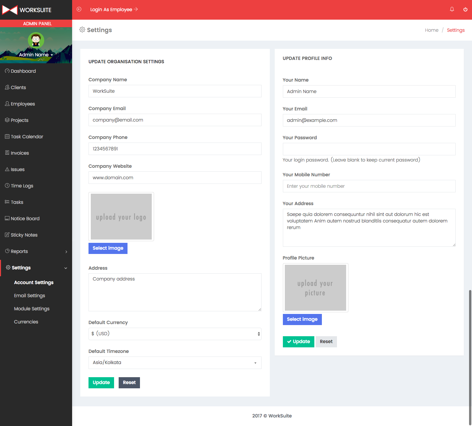Open the Task Calendar page
The height and width of the screenshot is (426, 472).
(x=27, y=137)
